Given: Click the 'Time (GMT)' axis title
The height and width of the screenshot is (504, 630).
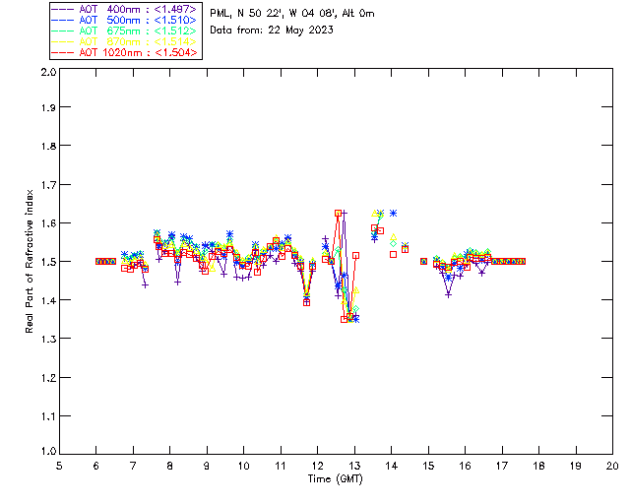Looking at the screenshot, I should point(335,479).
